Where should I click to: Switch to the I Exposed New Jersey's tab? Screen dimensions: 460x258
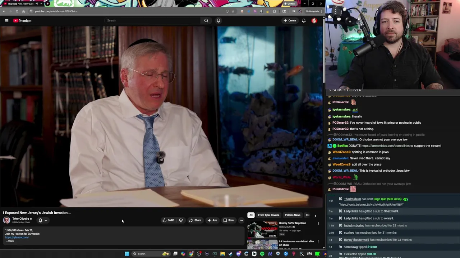[x=22, y=4]
